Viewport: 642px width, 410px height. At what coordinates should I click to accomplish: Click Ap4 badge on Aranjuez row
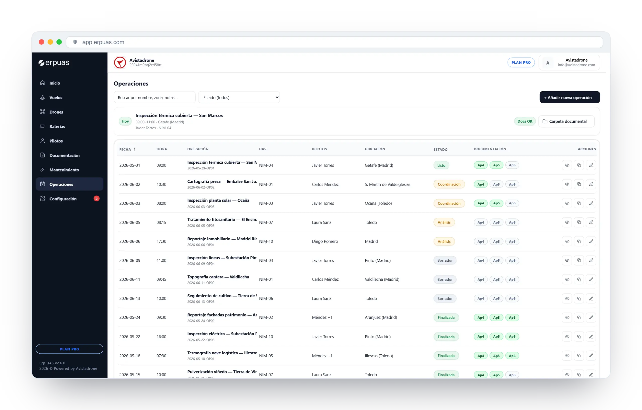tap(480, 318)
